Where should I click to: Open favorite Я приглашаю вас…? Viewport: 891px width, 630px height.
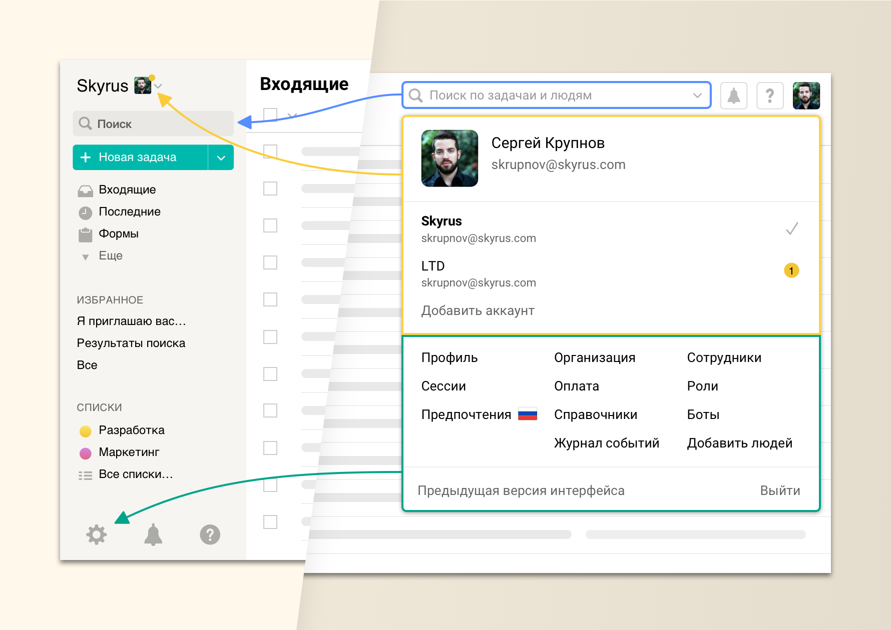pyautogui.click(x=131, y=321)
